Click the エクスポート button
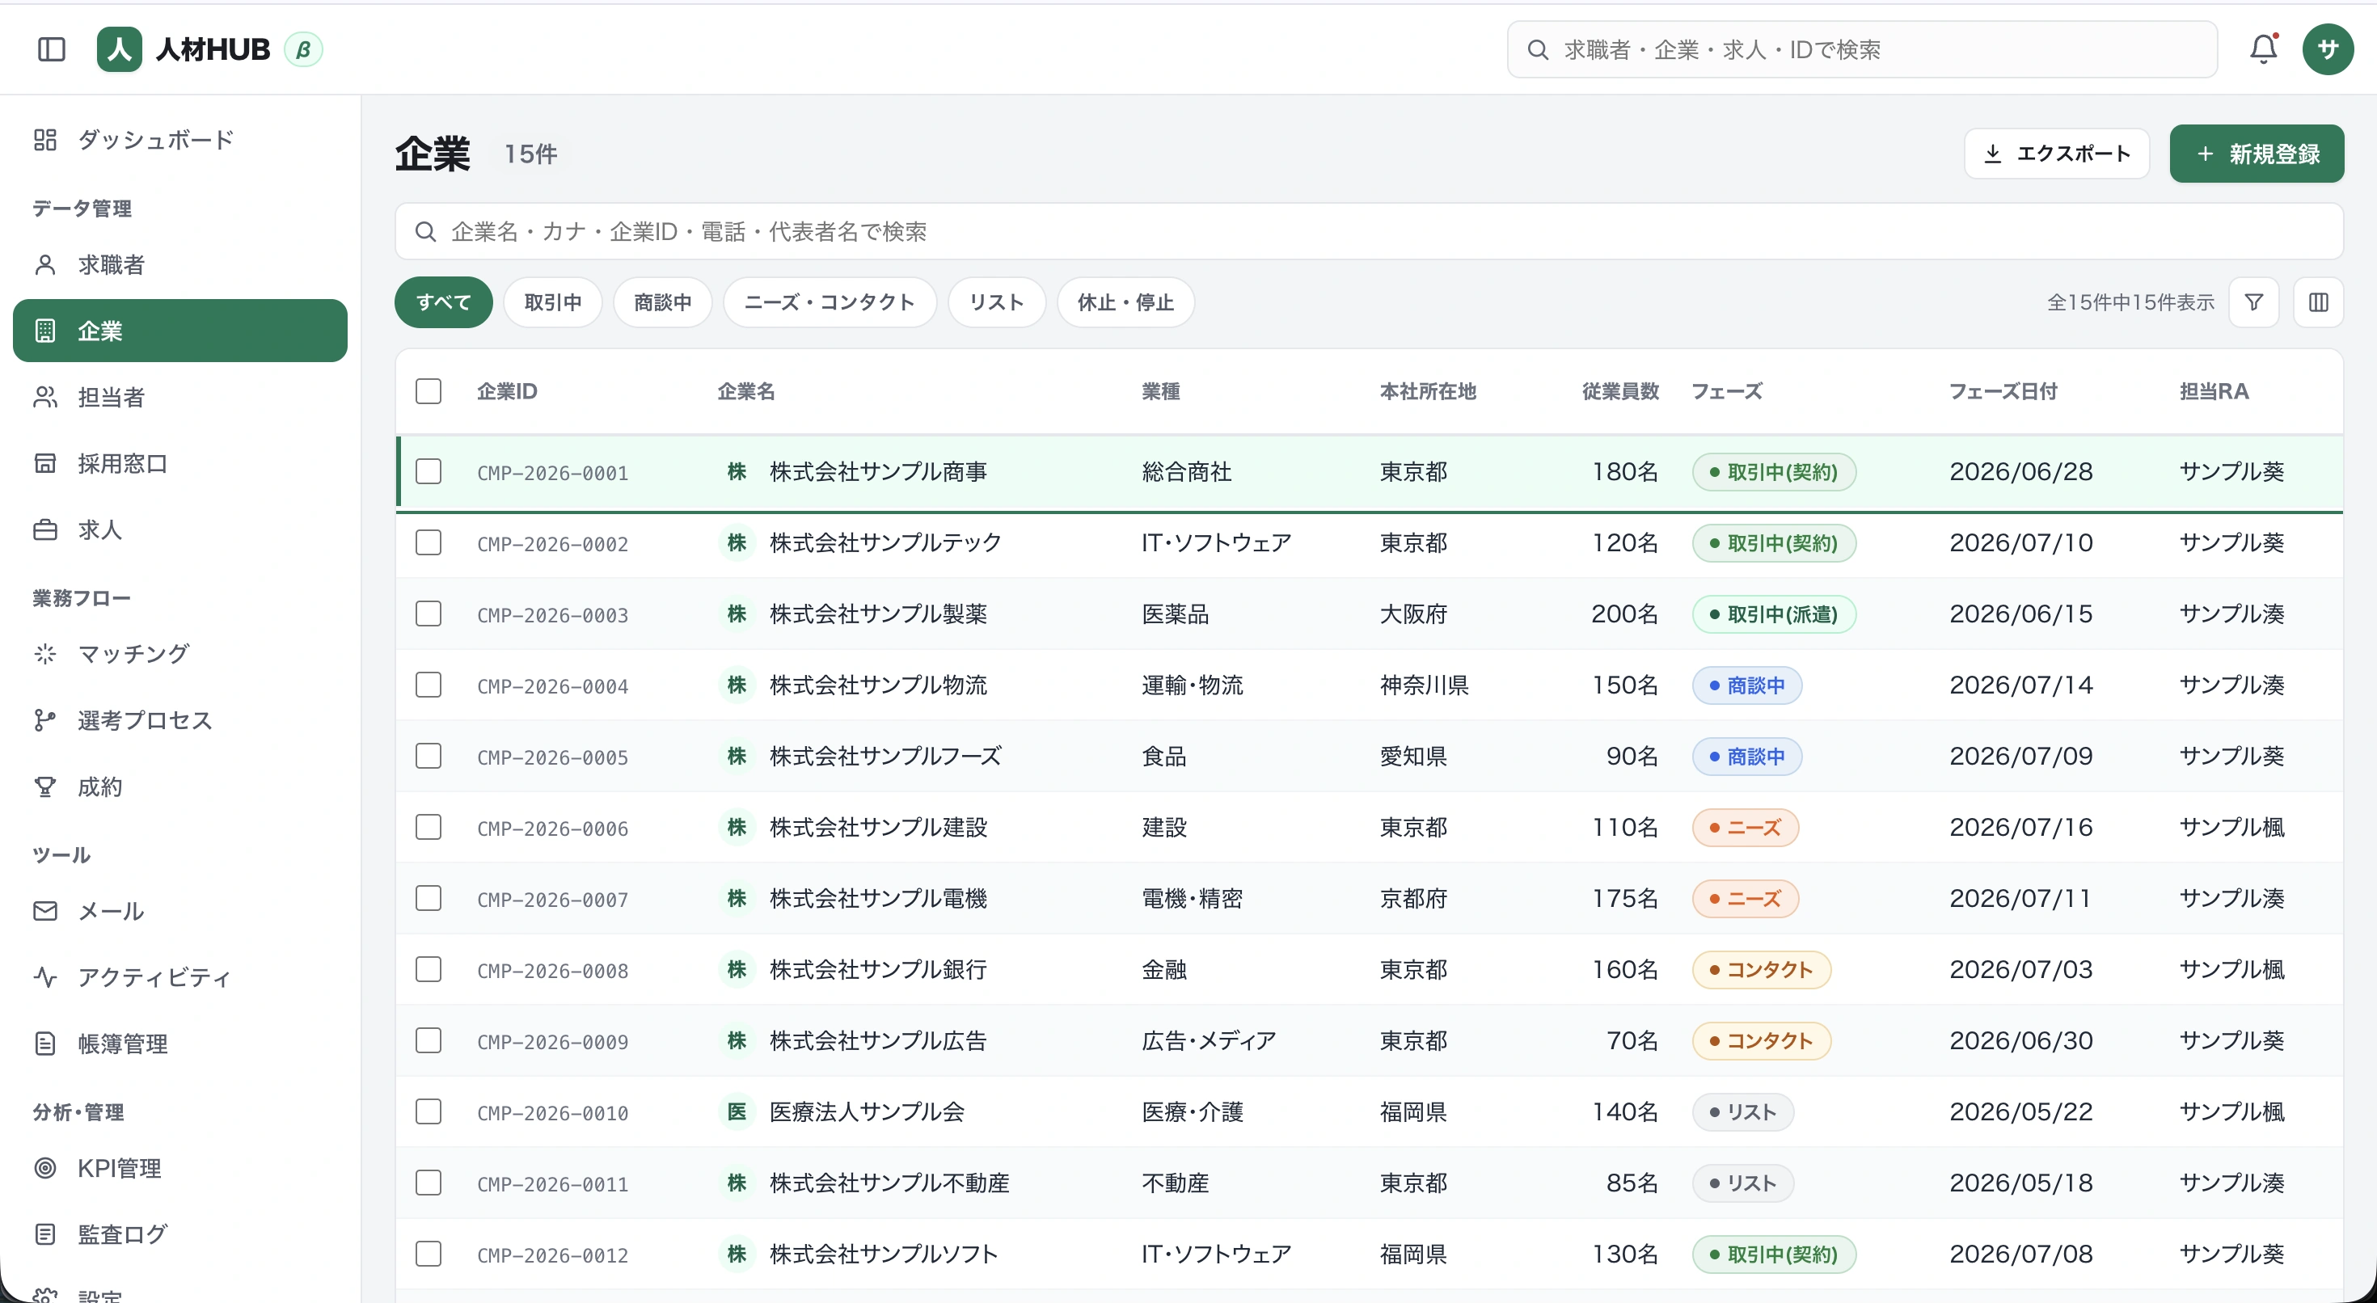 [x=2057, y=154]
